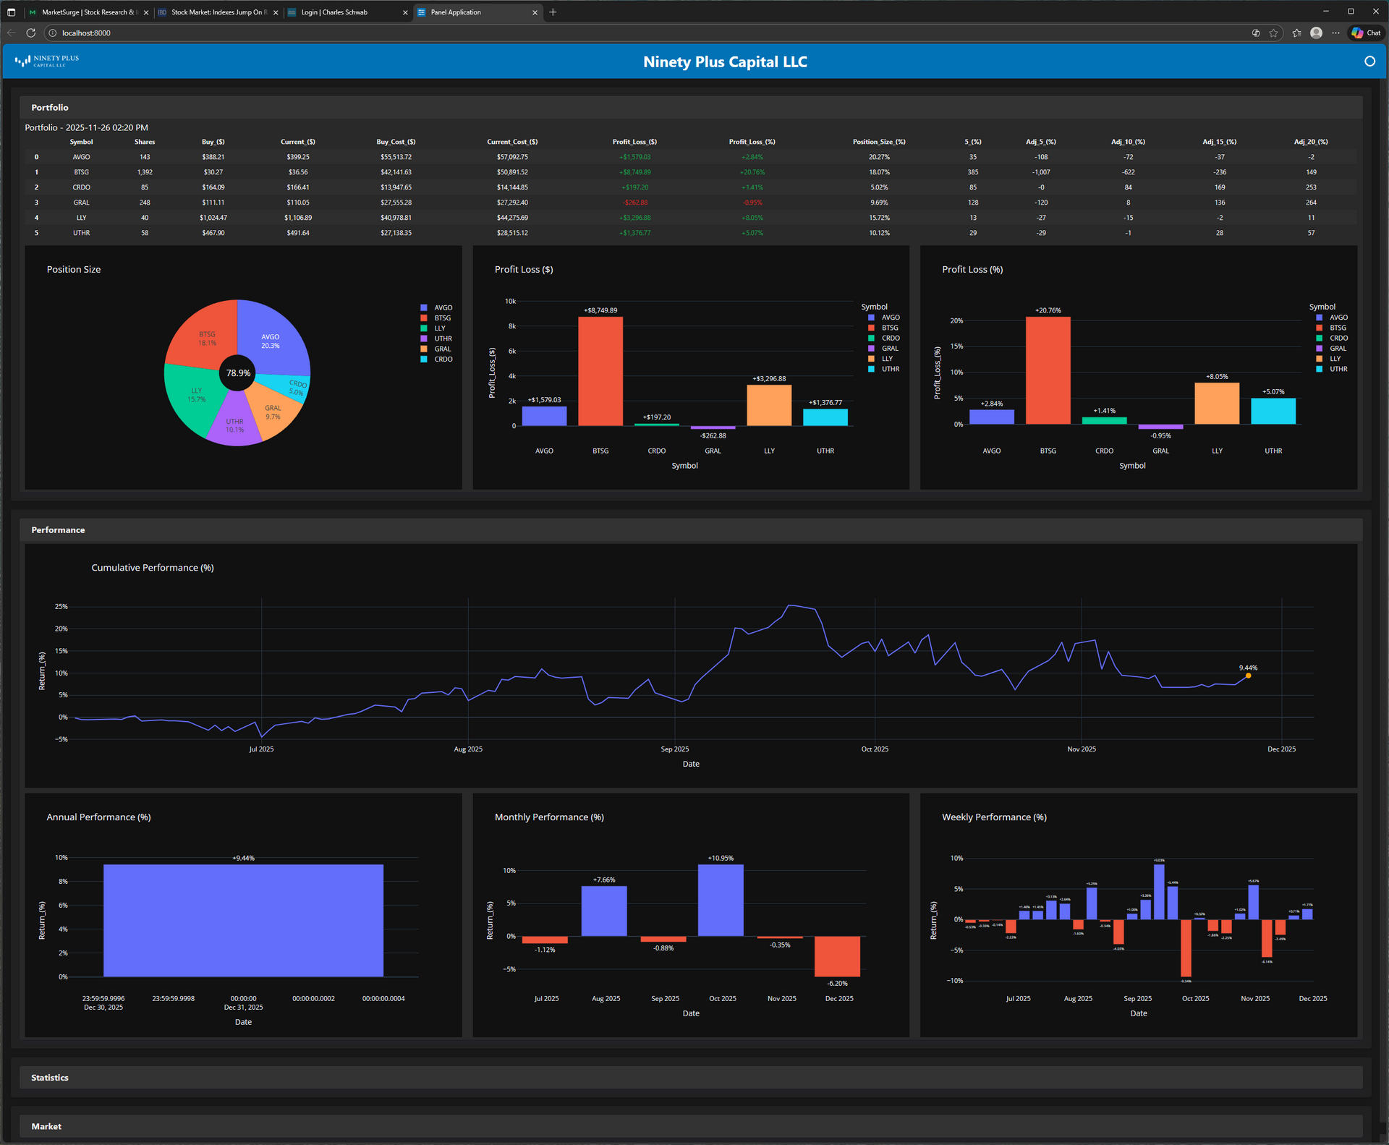The height and width of the screenshot is (1145, 1389).
Task: Open the browser profile avatar
Action: coord(1316,33)
